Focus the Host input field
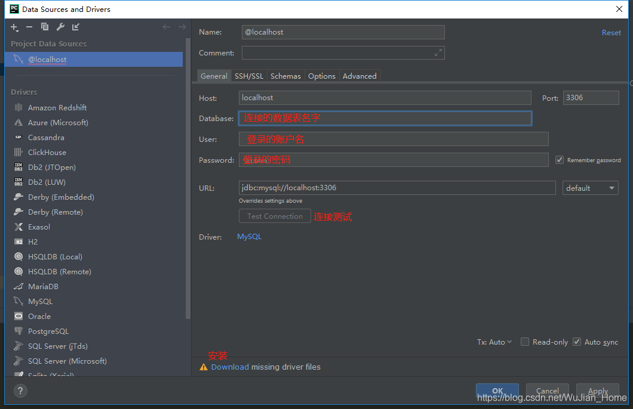This screenshot has height=409, width=633. (x=385, y=98)
